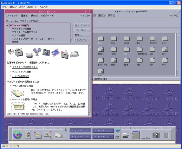
Task: Open ナビゲート(N) menu in Help Viewer
Action: tap(47, 15)
